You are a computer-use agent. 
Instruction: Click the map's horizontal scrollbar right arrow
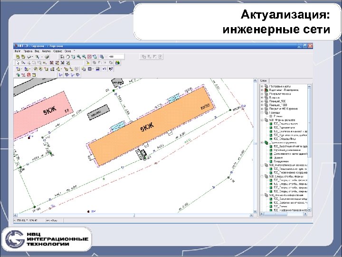[x=251, y=215]
